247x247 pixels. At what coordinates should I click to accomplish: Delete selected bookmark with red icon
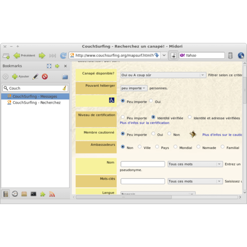coord(45,77)
